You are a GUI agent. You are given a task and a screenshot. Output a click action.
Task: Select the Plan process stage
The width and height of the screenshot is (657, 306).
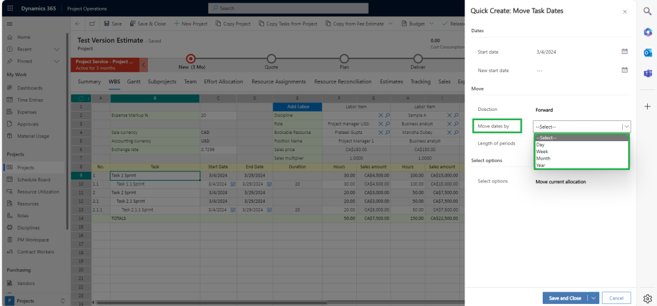tap(344, 58)
